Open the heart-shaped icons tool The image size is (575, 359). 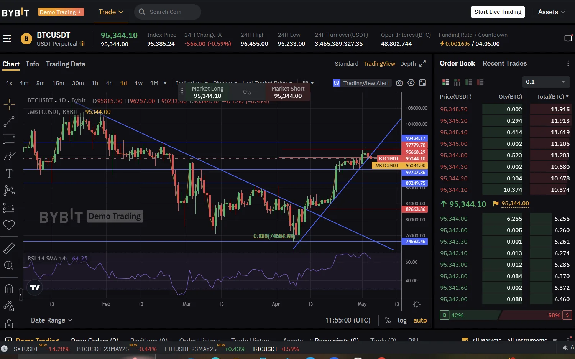coord(9,225)
